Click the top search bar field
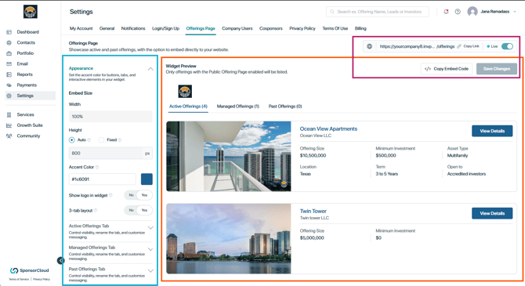This screenshot has width=525, height=286. pos(378,12)
